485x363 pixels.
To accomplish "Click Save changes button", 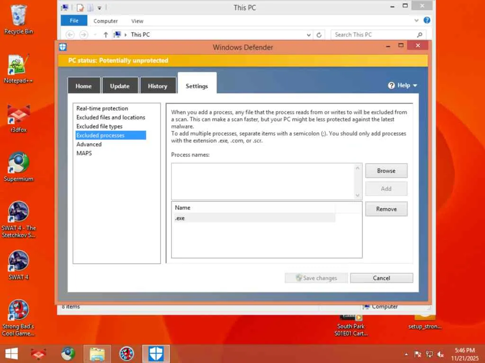I will [x=316, y=278].
